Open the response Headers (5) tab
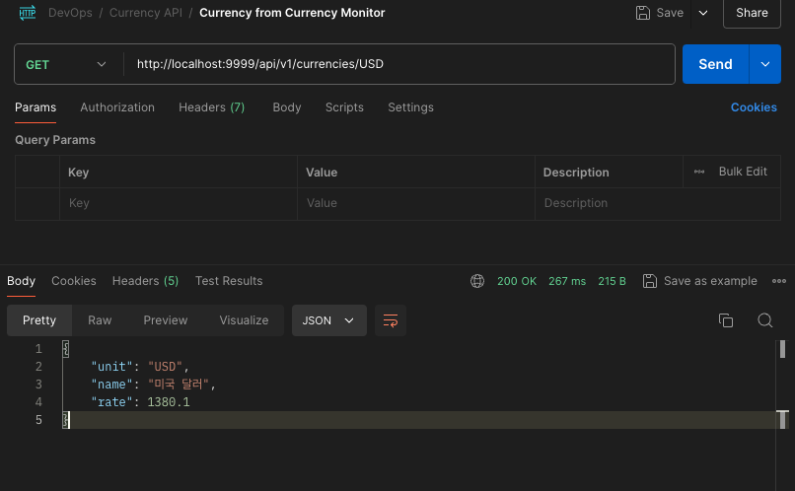795x491 pixels. coord(146,281)
